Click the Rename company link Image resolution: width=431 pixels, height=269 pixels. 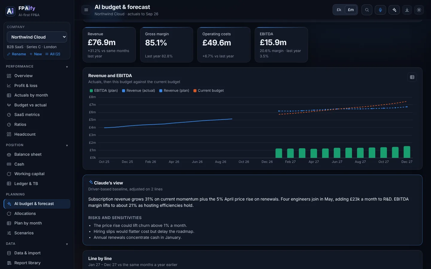coord(16,54)
